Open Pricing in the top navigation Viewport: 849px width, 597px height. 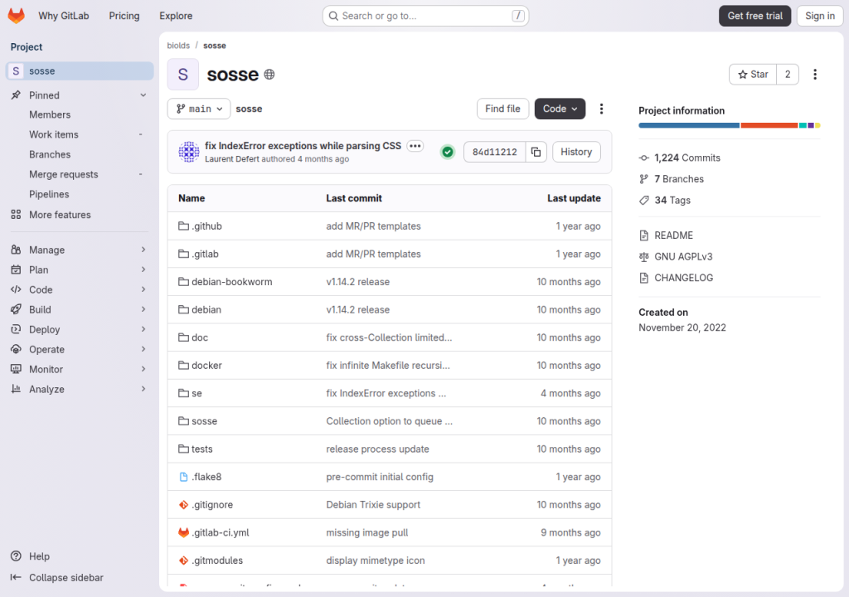point(124,17)
